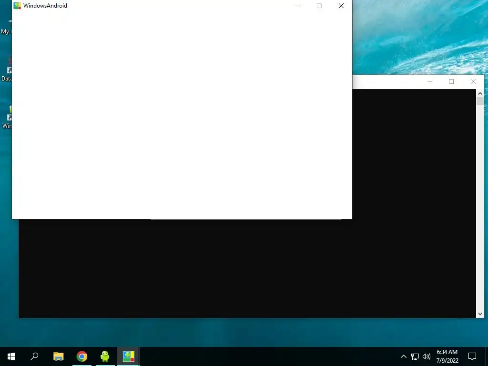Image resolution: width=488 pixels, height=366 pixels.
Task: Click the Show desktop strip
Action: tap(487, 356)
